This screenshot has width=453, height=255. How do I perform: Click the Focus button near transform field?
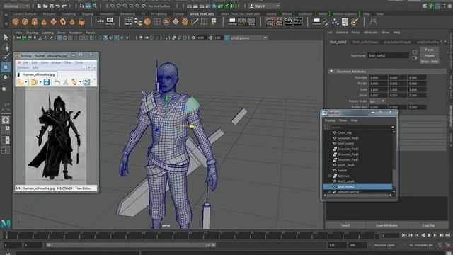point(430,50)
